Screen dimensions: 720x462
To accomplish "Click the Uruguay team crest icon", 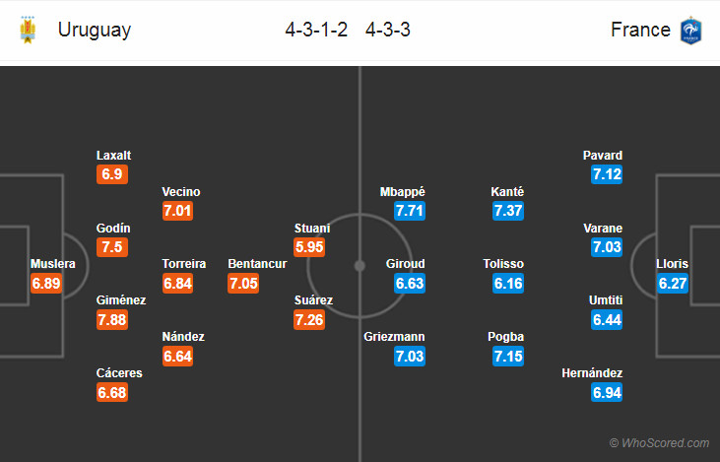I will coord(27,30).
